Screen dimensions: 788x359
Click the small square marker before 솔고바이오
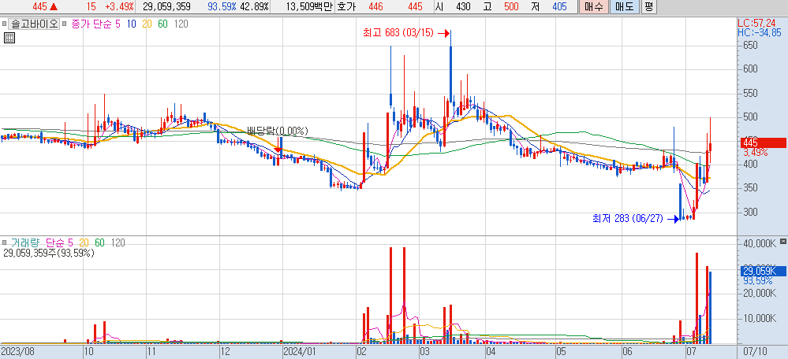tap(4, 24)
